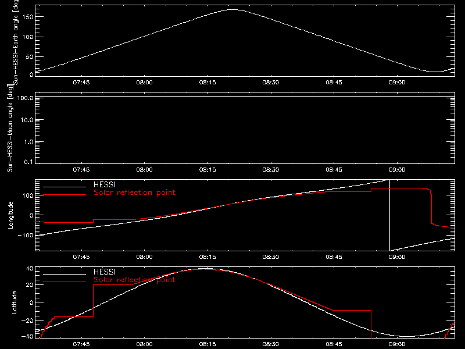Click 08:15 under the Earth angle plot
Image resolution: width=465 pixels, height=349 pixels.
pos(208,83)
